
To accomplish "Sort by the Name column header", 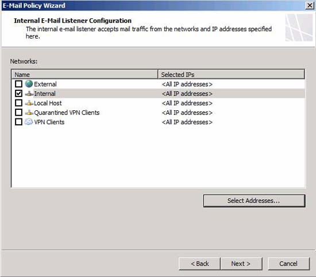I will coord(84,74).
